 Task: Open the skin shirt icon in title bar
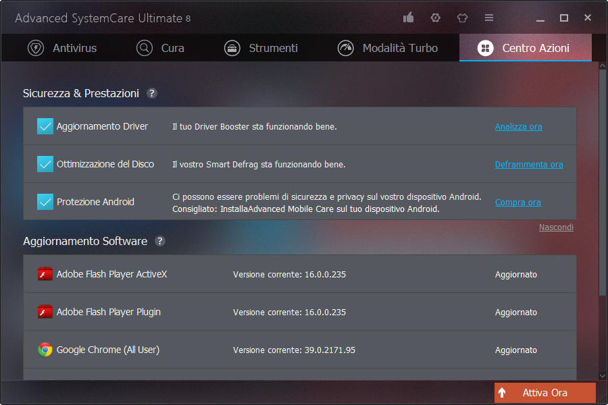click(462, 18)
